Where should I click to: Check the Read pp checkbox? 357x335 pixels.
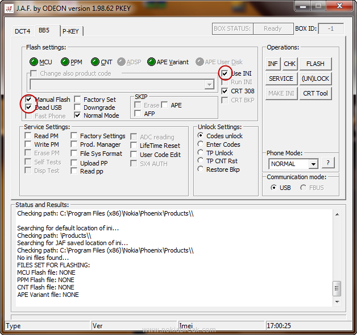74,171
